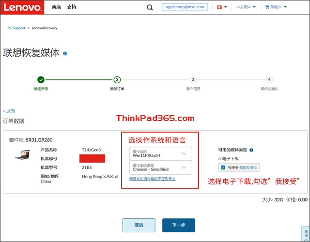Click the product name T14sGen3
The image size is (310, 242).
[x=92, y=150]
